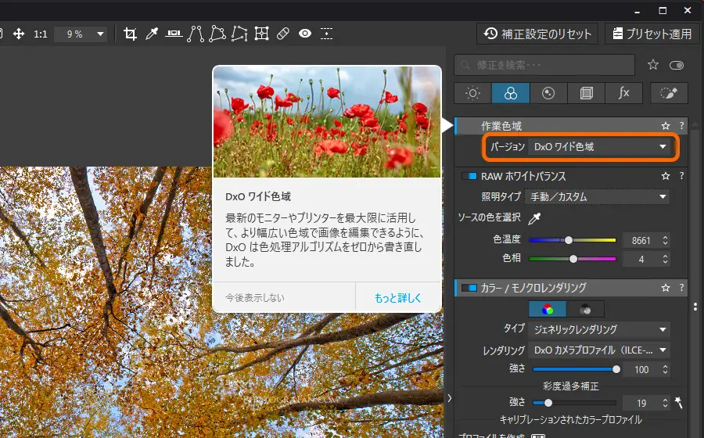Viewport: 704px width, 438px height.
Task: Switch to the Light (sun) tab
Action: 472,93
